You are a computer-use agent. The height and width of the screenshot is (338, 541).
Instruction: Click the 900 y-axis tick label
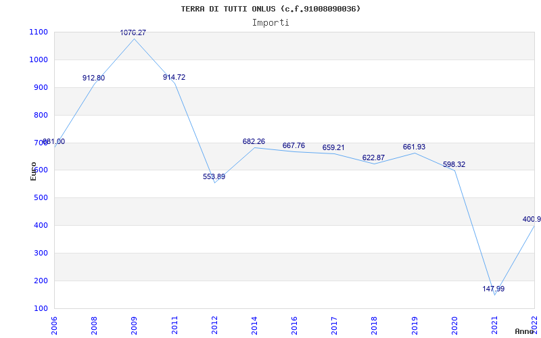tap(41, 87)
